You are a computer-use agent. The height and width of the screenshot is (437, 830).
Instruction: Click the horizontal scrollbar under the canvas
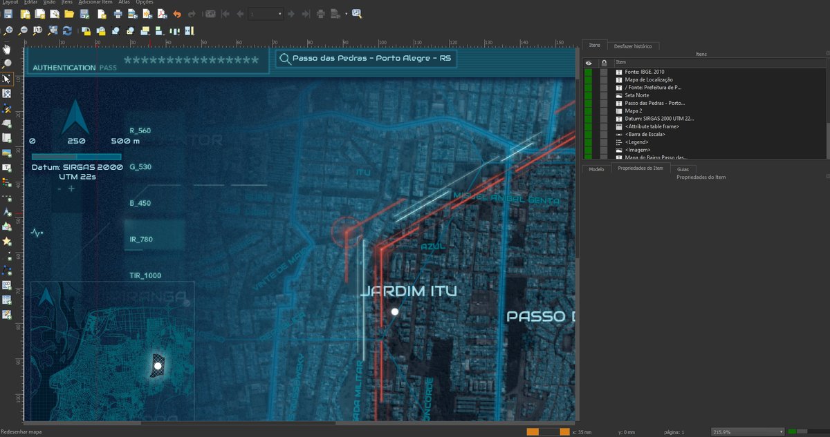301,423
